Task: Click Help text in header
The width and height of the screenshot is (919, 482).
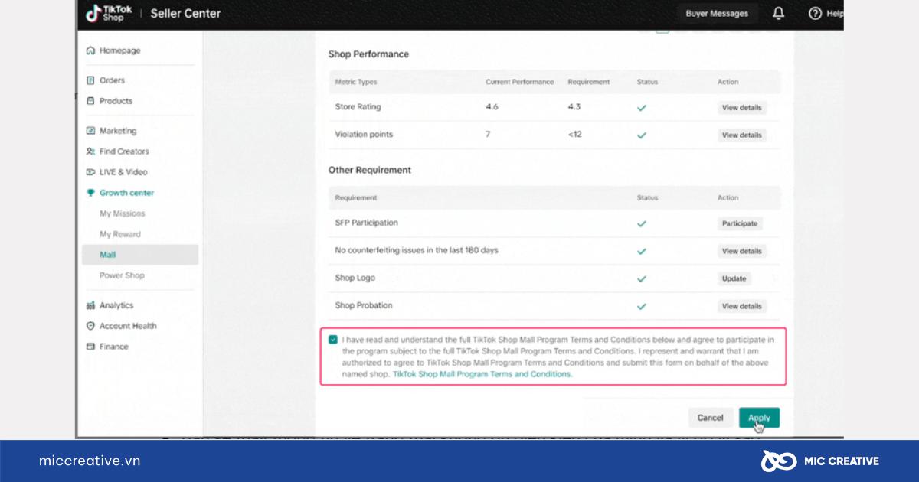Action: 834,13
